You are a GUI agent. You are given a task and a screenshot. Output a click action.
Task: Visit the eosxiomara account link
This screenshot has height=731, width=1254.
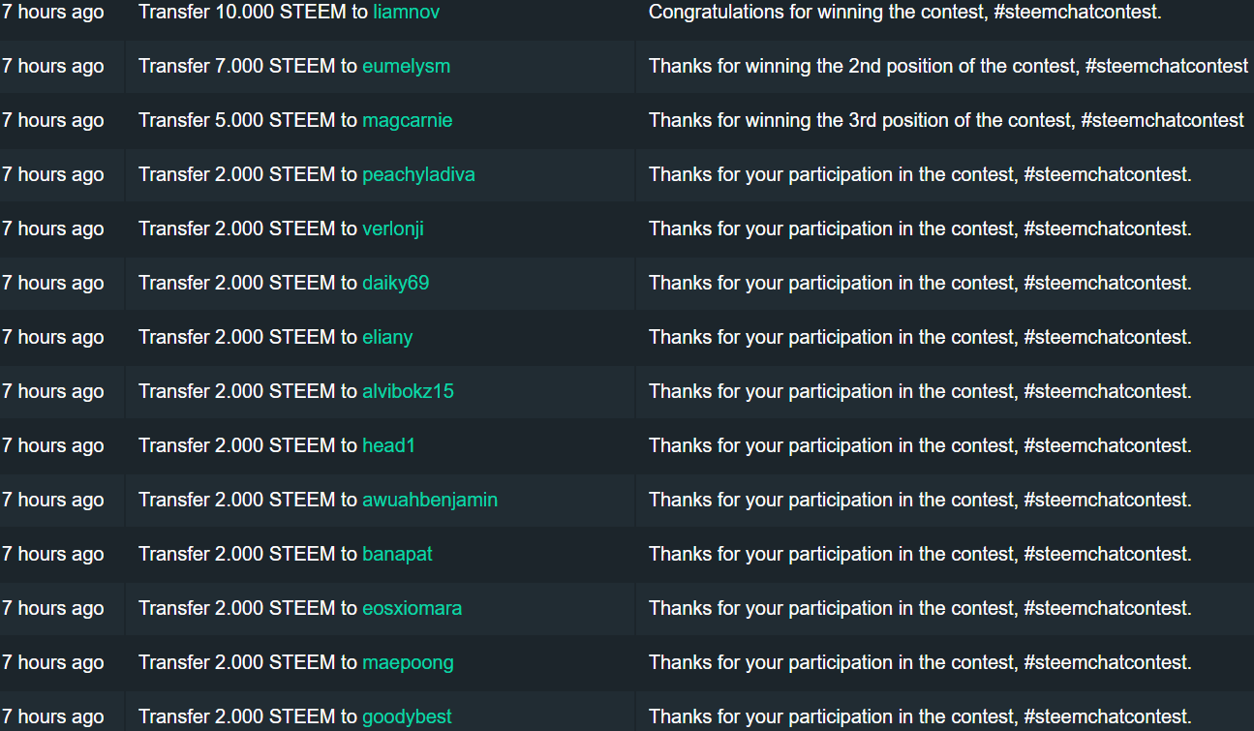412,608
